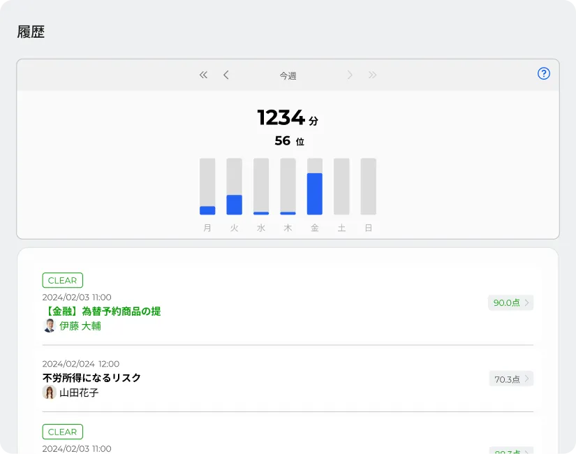Go to next week with single-right chevron
This screenshot has height=454, width=576.
pyautogui.click(x=350, y=75)
